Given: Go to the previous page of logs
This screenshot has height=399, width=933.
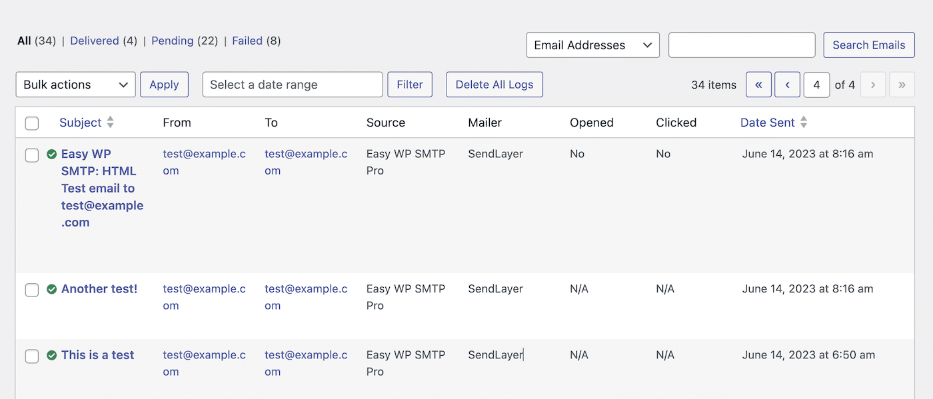Looking at the screenshot, I should click(787, 85).
